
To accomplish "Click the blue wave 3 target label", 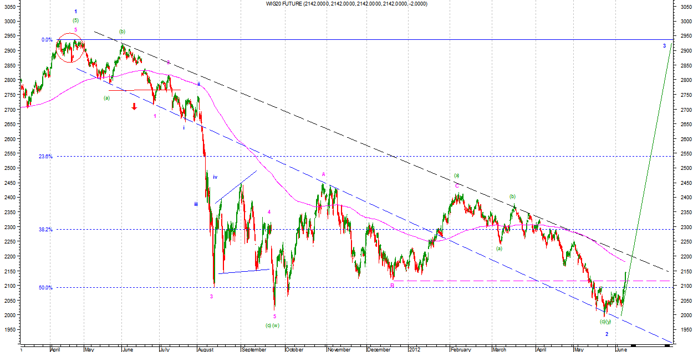I will pyautogui.click(x=664, y=45).
